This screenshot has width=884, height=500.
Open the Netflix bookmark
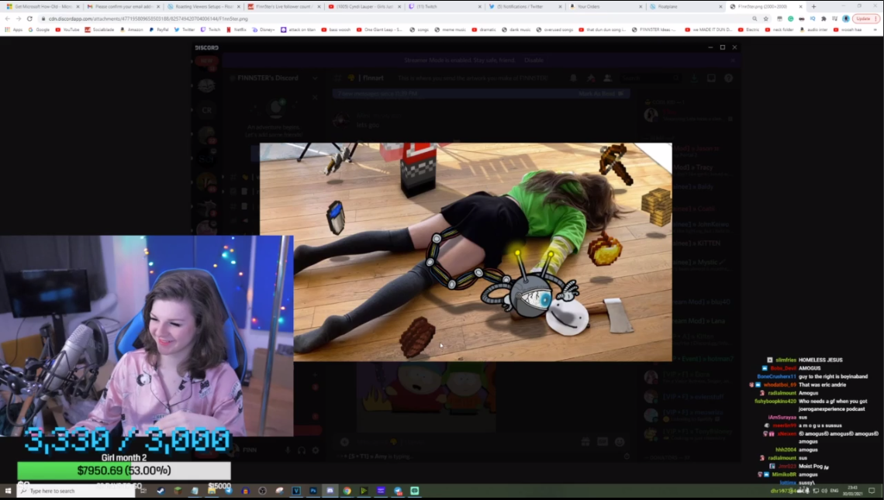coord(237,29)
